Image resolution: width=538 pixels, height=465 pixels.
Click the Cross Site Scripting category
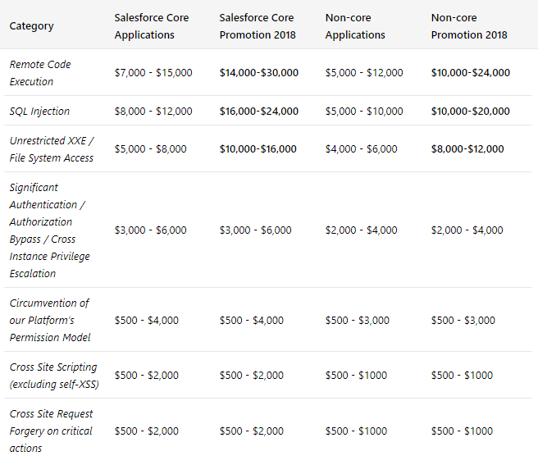(x=53, y=376)
